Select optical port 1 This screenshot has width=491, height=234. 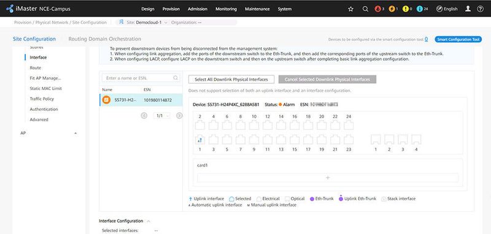[376, 140]
